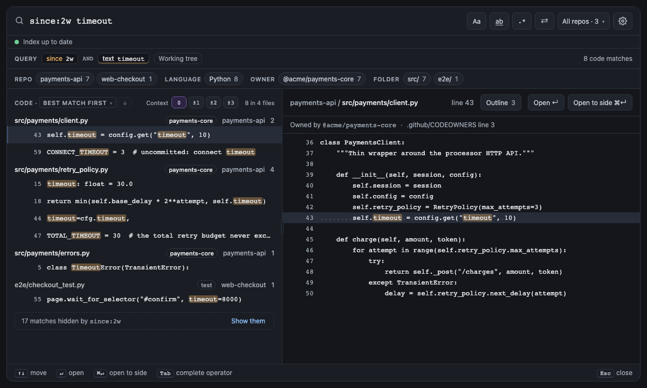Select match line 18 return min
647x388 pixels.
(x=144, y=202)
